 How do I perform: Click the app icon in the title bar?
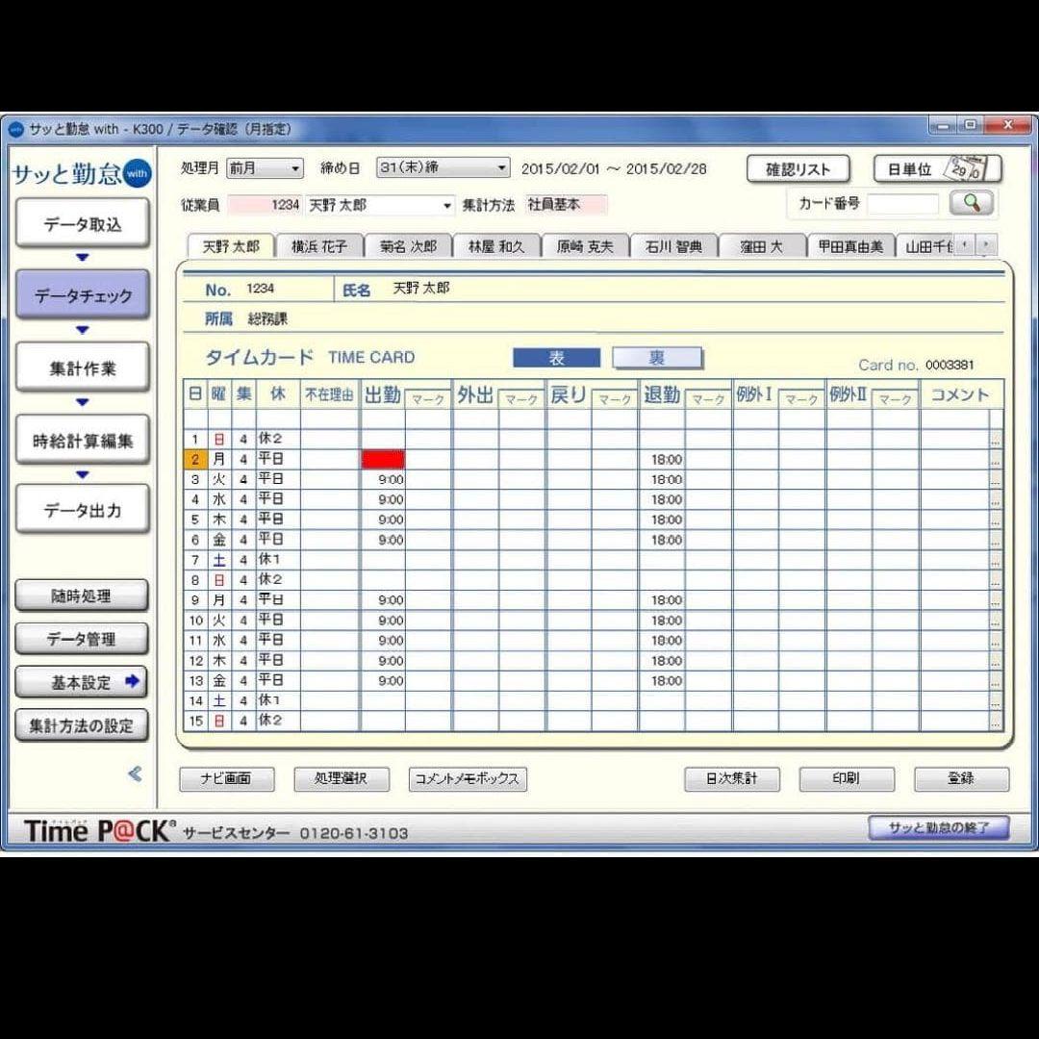point(15,126)
